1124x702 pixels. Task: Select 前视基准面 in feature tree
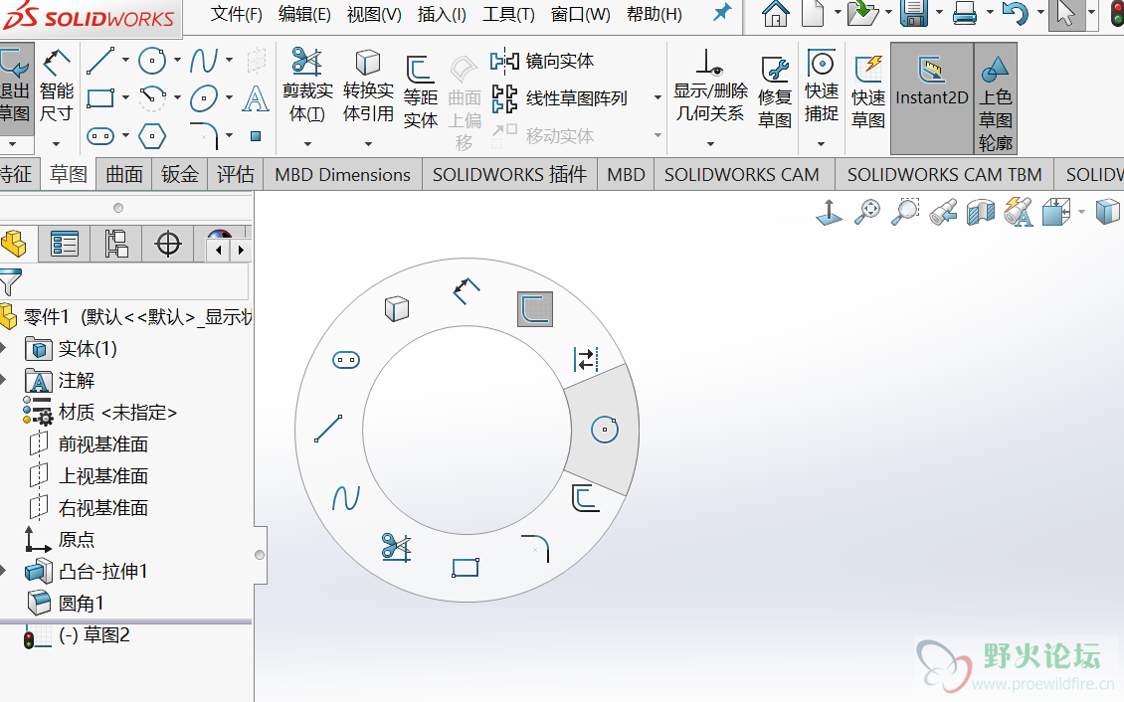(103, 444)
